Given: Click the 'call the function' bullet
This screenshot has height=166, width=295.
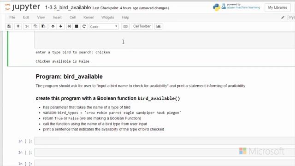Looking at the screenshot, I should pos(95,124).
